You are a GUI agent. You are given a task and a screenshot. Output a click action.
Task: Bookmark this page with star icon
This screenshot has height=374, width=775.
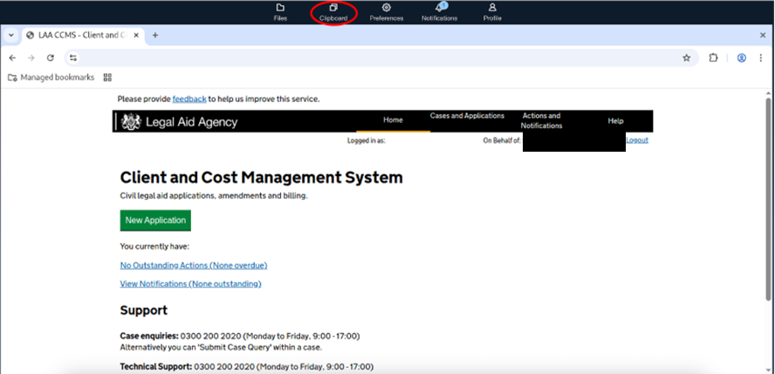pyautogui.click(x=686, y=58)
